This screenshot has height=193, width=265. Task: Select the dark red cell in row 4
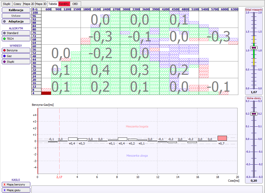tap(46, 93)
